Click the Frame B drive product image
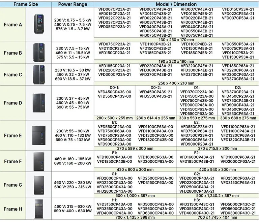 tap(39, 53)
